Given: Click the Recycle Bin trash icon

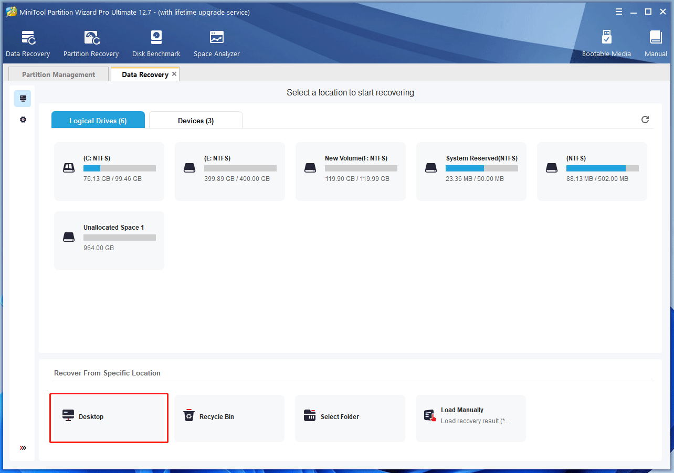Looking at the screenshot, I should pos(189,415).
